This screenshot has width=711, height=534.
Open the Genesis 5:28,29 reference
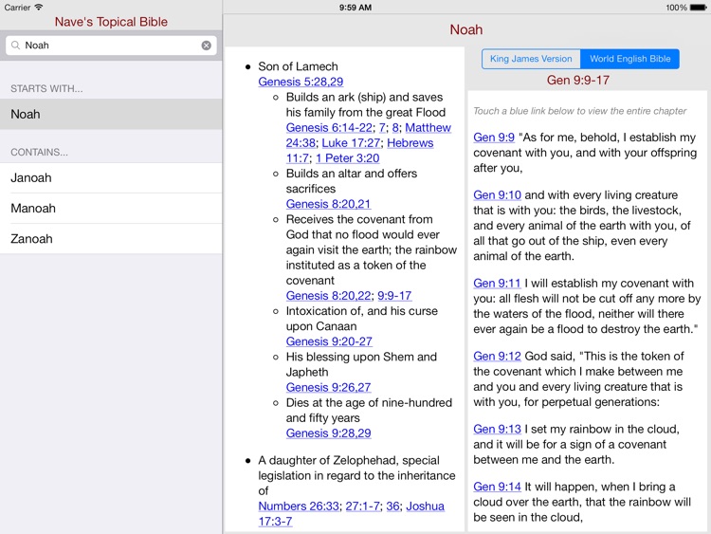click(301, 82)
